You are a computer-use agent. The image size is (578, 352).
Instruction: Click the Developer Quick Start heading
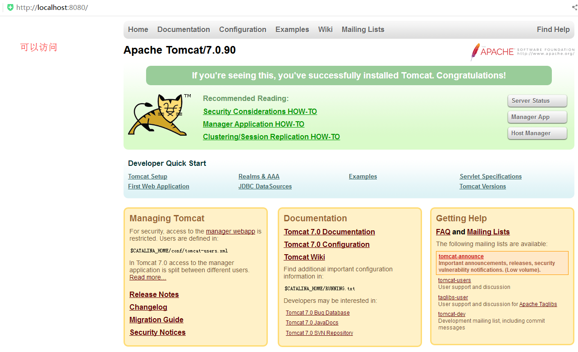[167, 164]
